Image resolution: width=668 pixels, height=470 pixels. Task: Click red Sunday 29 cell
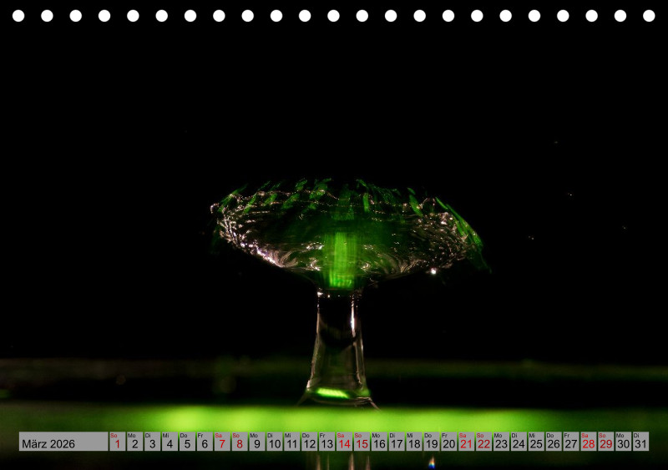(x=605, y=442)
